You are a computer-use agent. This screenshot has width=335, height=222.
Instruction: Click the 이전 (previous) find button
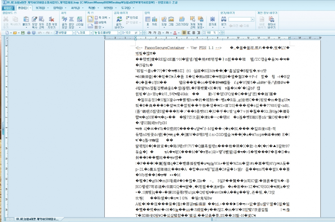(233, 26)
